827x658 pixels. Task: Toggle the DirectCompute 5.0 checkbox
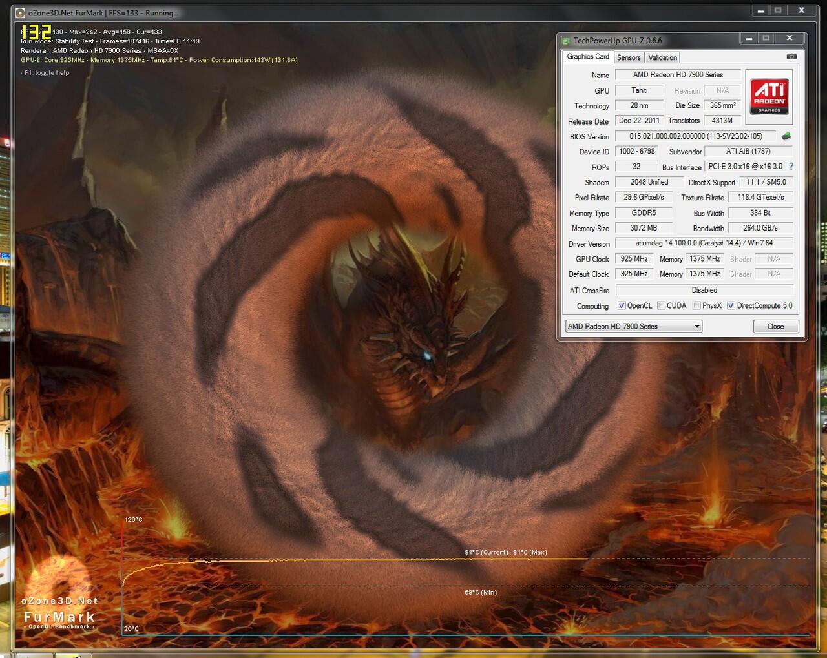[731, 305]
